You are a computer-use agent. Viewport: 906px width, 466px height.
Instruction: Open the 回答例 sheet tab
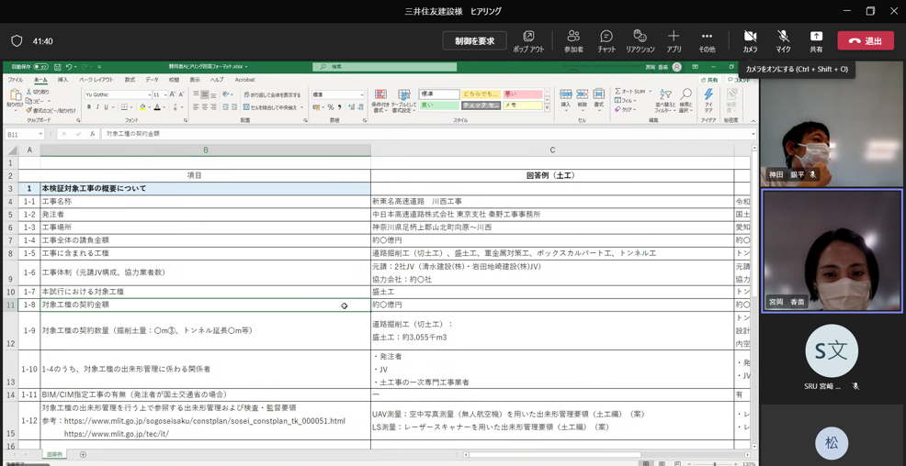(55, 454)
